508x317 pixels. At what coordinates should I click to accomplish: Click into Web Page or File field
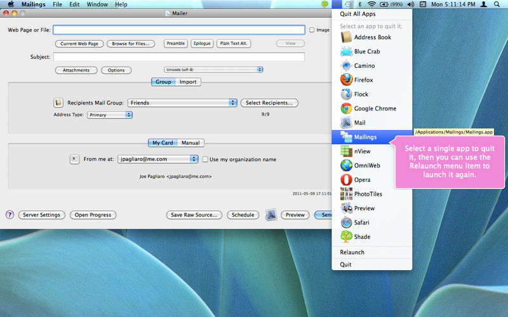coord(179,30)
